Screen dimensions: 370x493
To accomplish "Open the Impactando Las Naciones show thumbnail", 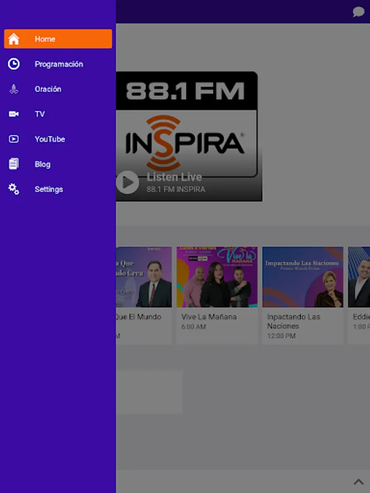I will 303,277.
